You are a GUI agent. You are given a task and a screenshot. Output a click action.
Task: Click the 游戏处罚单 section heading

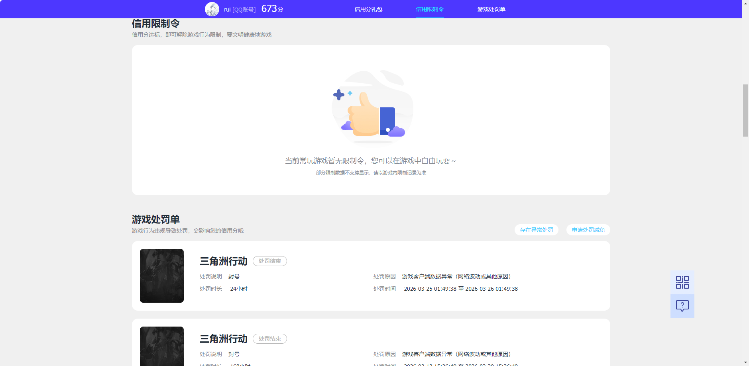[156, 219]
